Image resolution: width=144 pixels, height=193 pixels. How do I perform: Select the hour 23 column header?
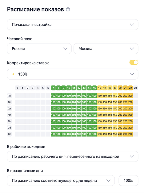135,88
